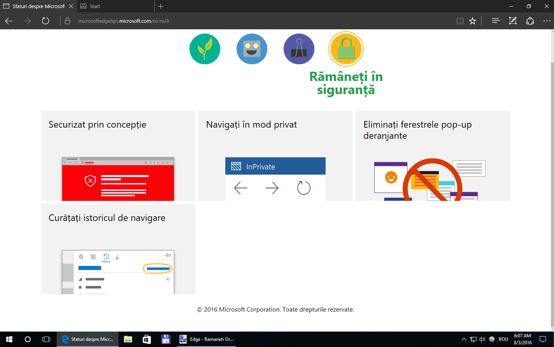Click the lock icon in address bar
The image size is (554, 347).
(68, 21)
